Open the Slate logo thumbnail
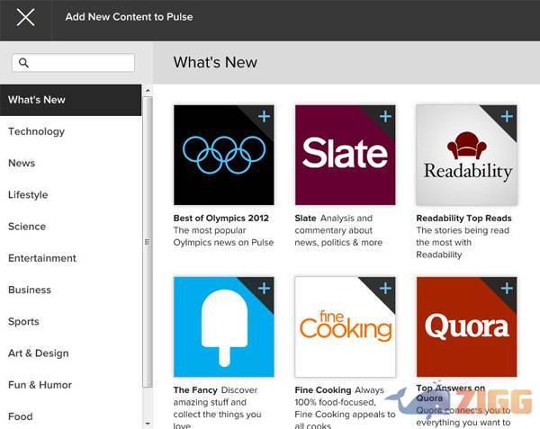 point(345,156)
